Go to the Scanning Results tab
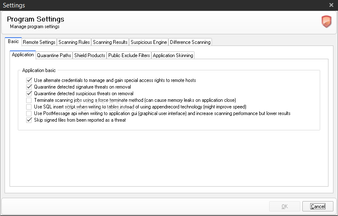 110,42
